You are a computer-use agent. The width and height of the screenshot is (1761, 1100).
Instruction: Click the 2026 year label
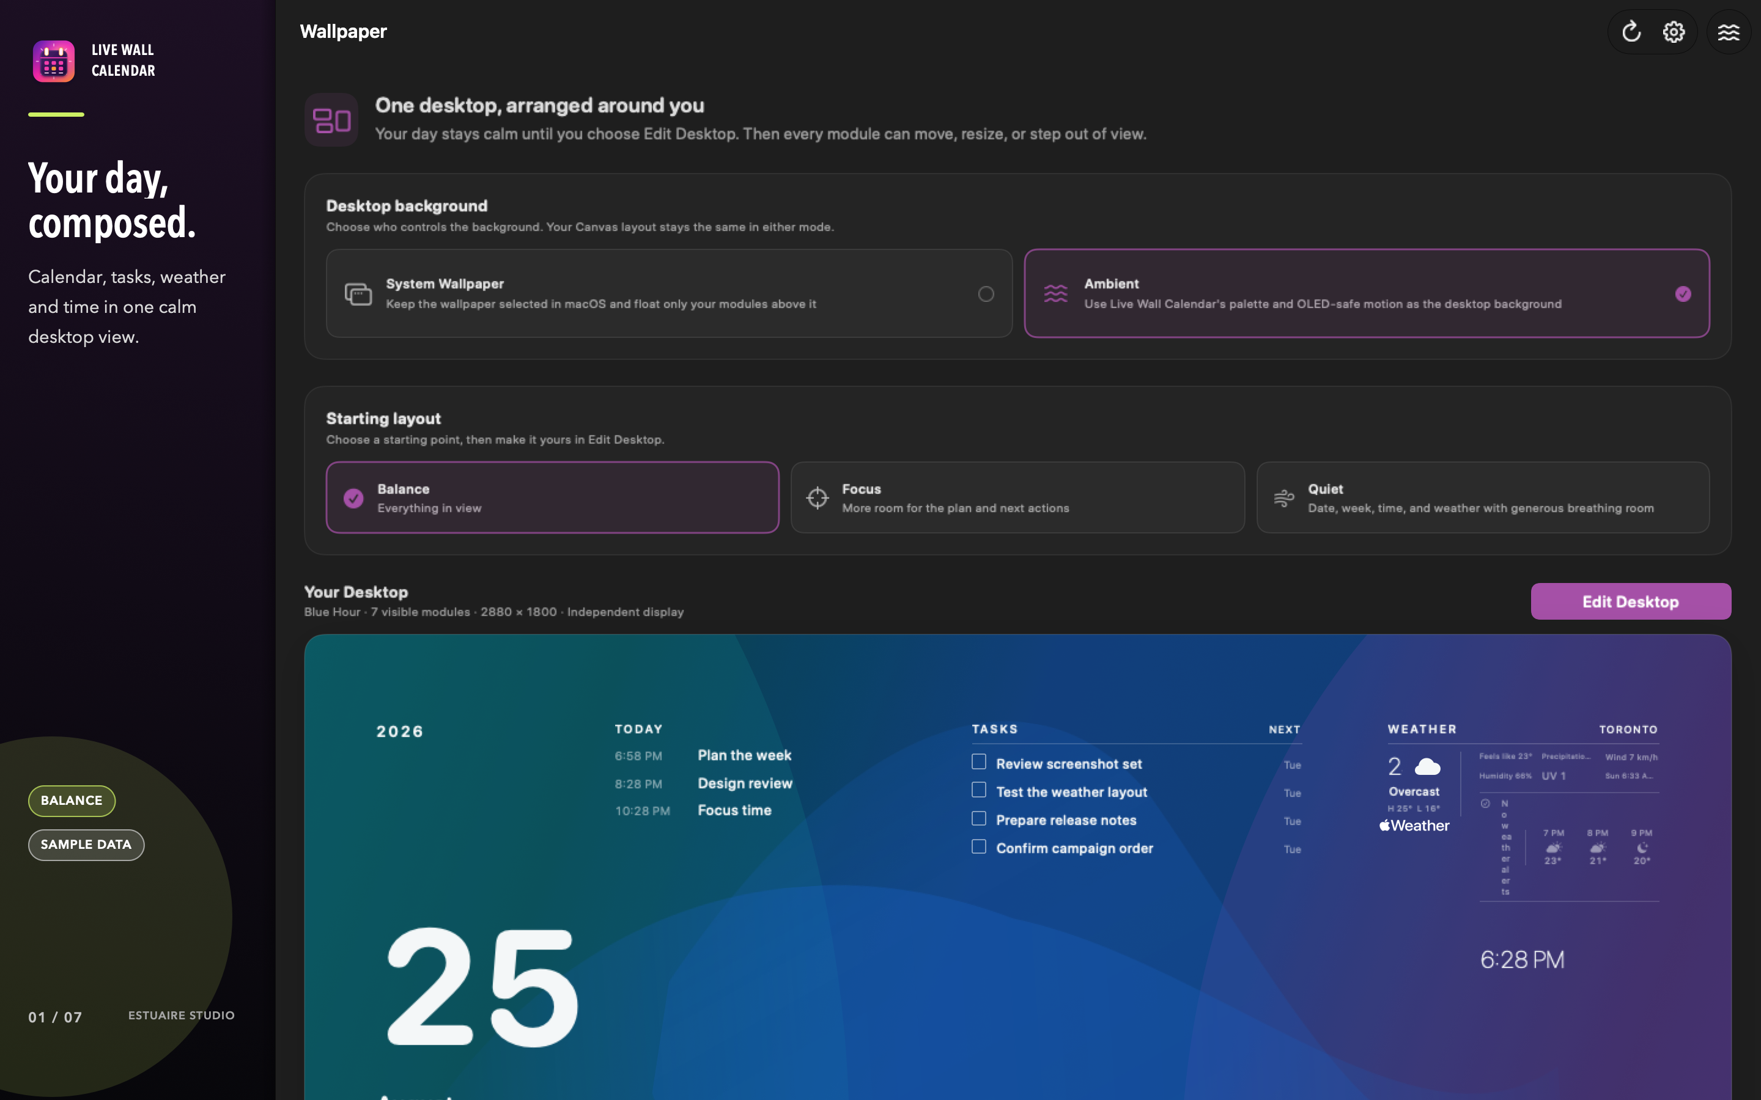399,732
